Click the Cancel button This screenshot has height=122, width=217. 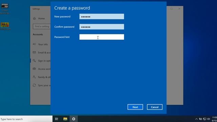[155, 107]
